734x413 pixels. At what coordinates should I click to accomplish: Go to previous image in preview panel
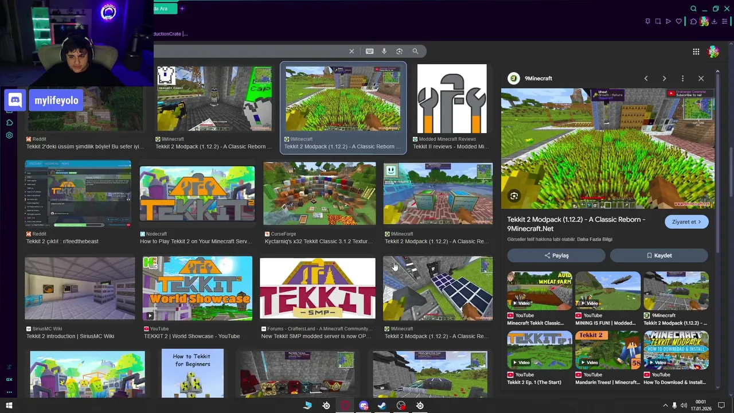[646, 79]
